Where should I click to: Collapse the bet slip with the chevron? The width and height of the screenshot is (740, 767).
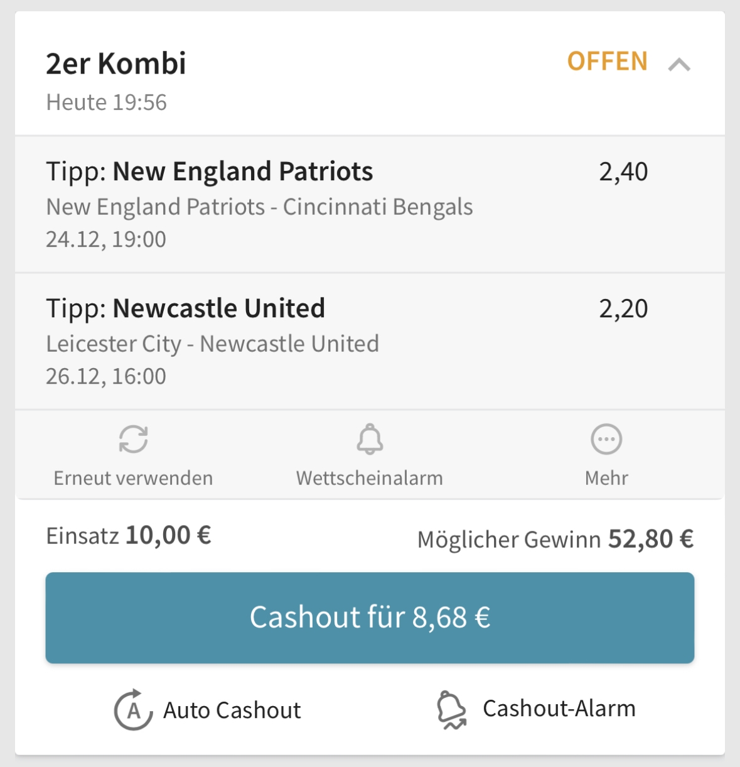pos(679,64)
